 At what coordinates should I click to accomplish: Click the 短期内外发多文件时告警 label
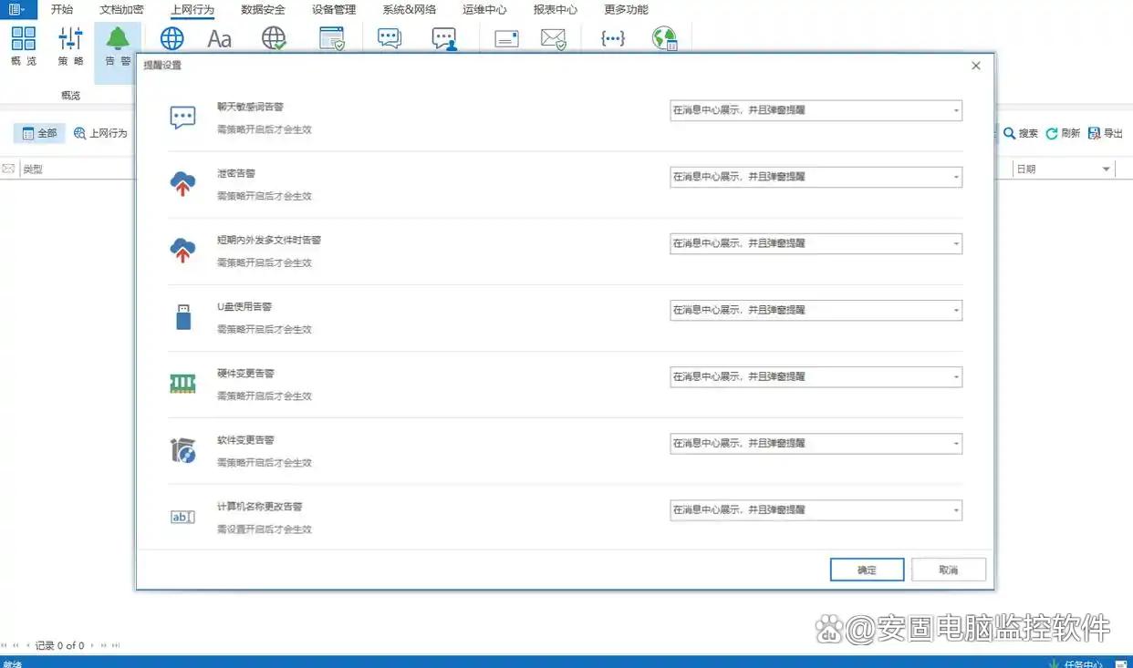pos(268,240)
